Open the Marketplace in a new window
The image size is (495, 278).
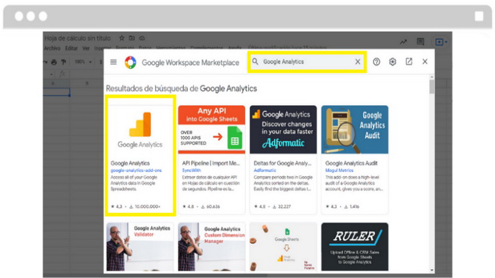point(409,62)
